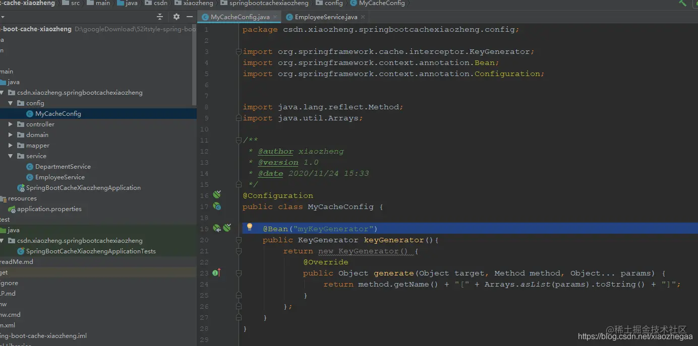Click the second Spring bean icon on line 19

(227, 228)
